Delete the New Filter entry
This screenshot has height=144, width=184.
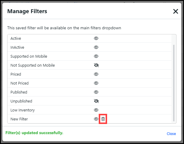[x=103, y=119]
